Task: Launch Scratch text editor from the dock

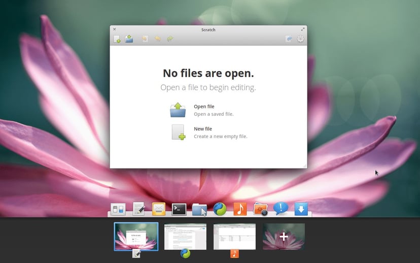Action: coord(139,209)
